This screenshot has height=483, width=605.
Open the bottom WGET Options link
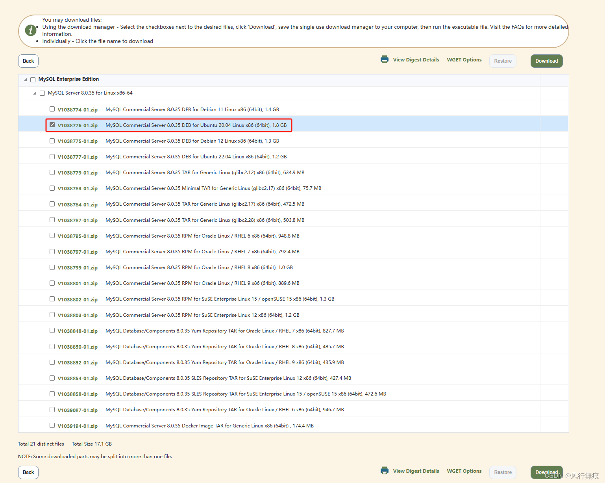pos(464,471)
